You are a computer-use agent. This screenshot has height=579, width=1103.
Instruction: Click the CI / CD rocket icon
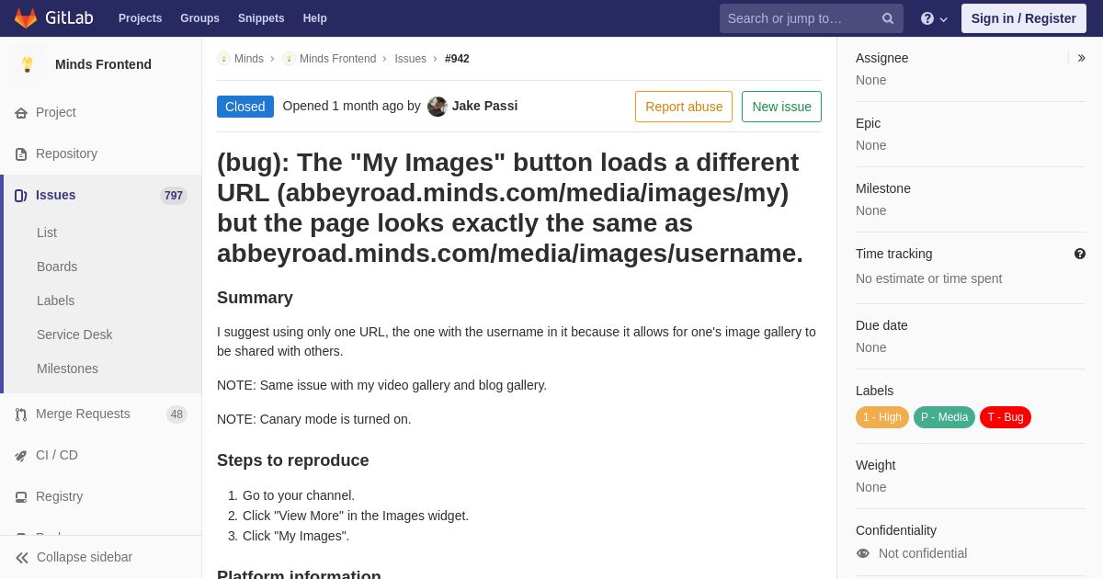[x=21, y=456]
